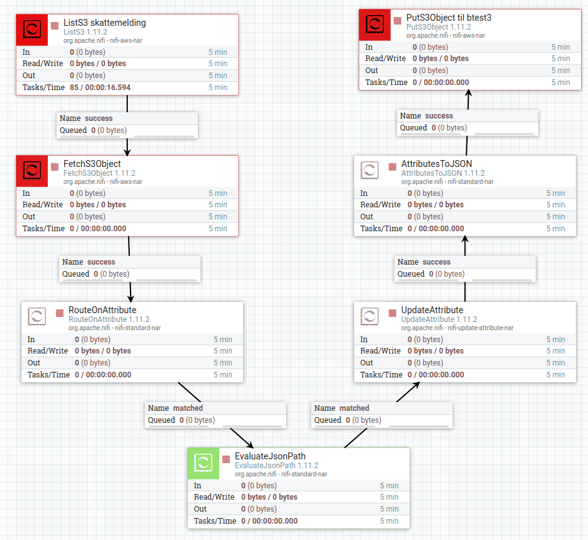The height and width of the screenshot is (540, 588).
Task: Click the PutS3Object til btest3 processor icon
Action: point(374,25)
